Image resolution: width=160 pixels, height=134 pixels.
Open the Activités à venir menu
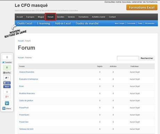click(98, 17)
